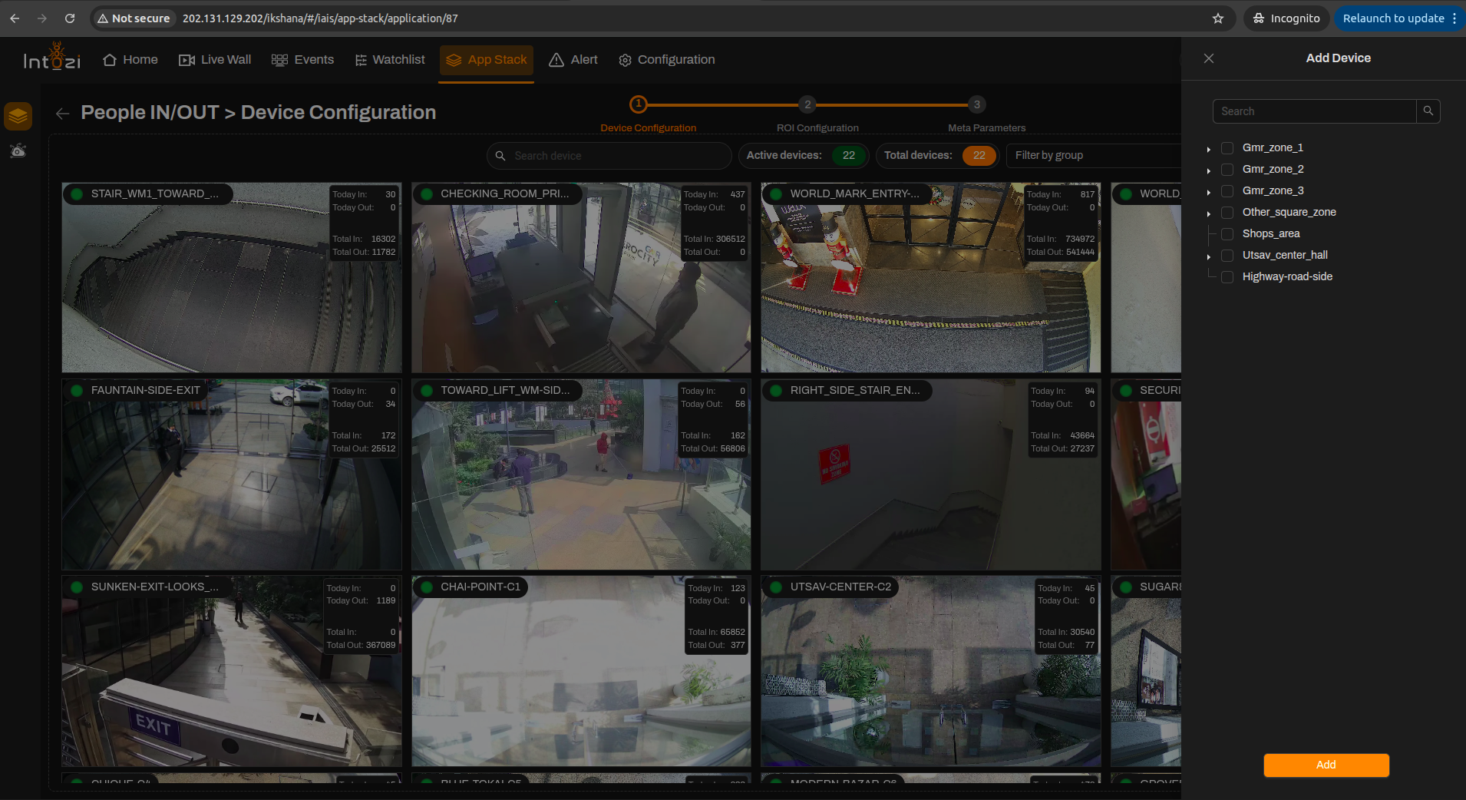Screen dimensions: 1466x800
Task: Reload the page in the browser
Action: pos(70,18)
